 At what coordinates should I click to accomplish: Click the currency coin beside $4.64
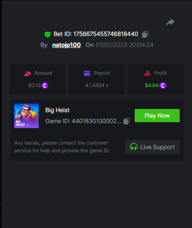pyautogui.click(x=163, y=85)
